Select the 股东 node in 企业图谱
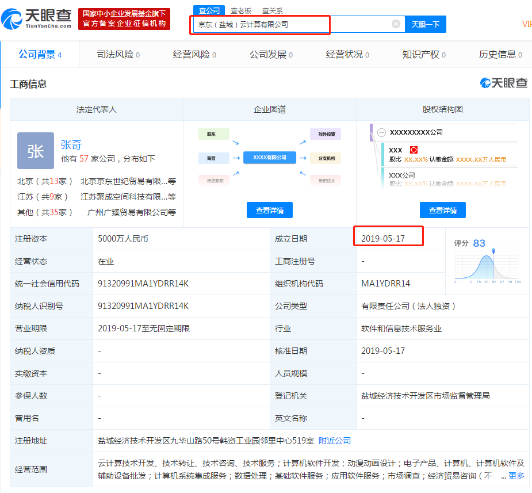Image resolution: width=532 pixels, height=493 pixels. (213, 133)
